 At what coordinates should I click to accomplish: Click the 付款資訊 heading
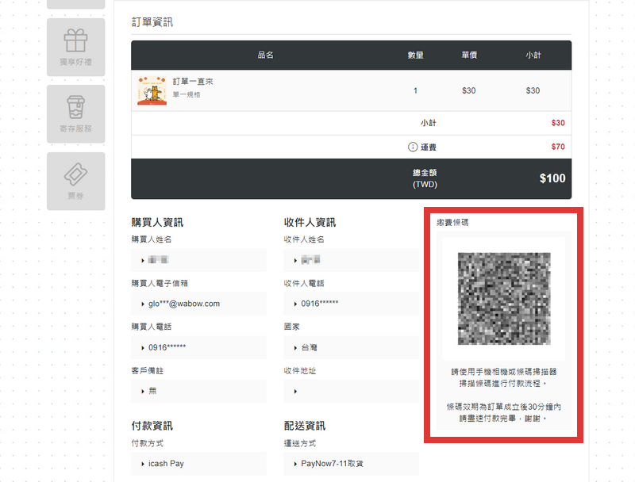tap(152, 426)
